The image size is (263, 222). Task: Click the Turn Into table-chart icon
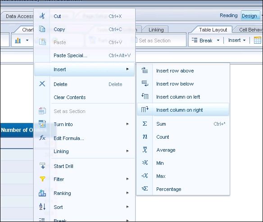coord(42,124)
